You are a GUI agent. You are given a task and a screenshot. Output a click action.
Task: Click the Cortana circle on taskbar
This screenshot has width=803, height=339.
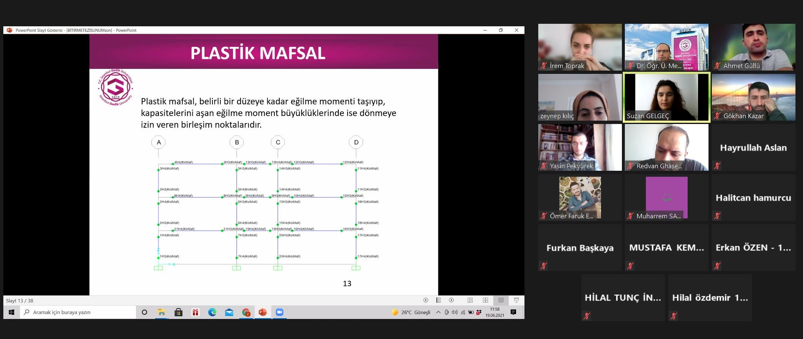(145, 312)
